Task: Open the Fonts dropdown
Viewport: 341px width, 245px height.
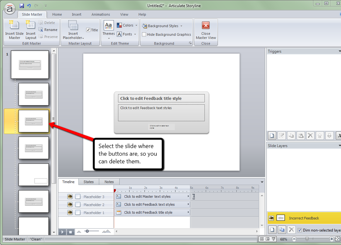Action: (126, 34)
